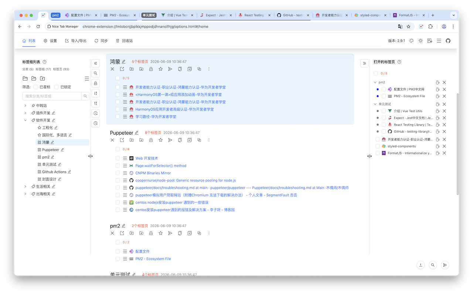
Task: Open the more options menu in Puppeteer toolbar
Action: tap(209, 140)
